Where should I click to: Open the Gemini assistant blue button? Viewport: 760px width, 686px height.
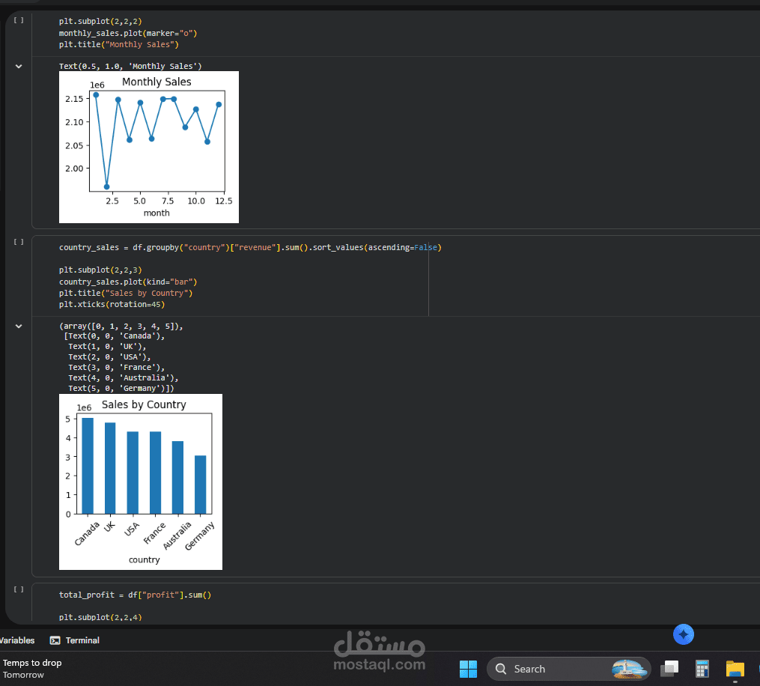pyautogui.click(x=684, y=634)
